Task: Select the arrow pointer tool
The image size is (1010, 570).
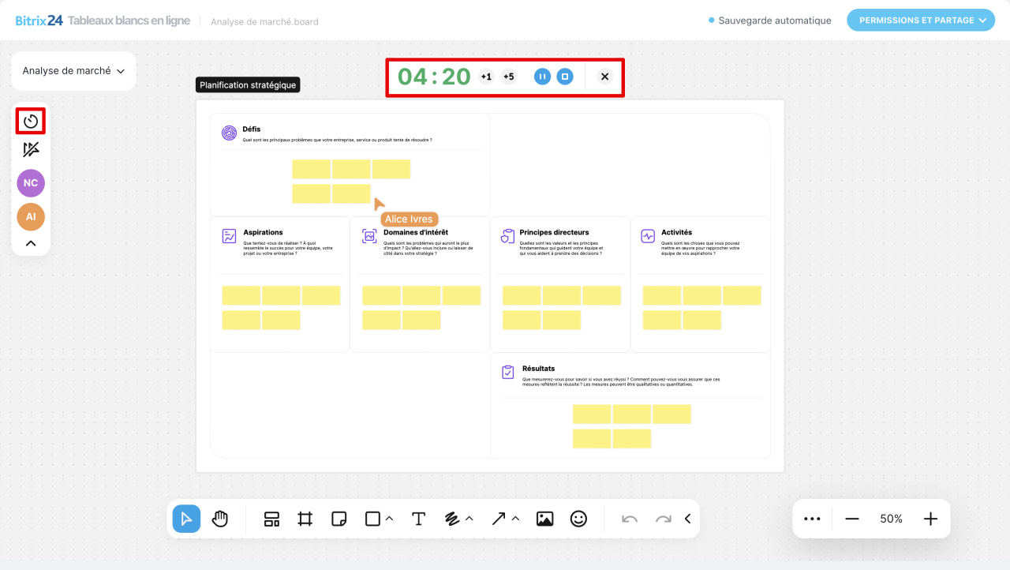Action: [187, 519]
